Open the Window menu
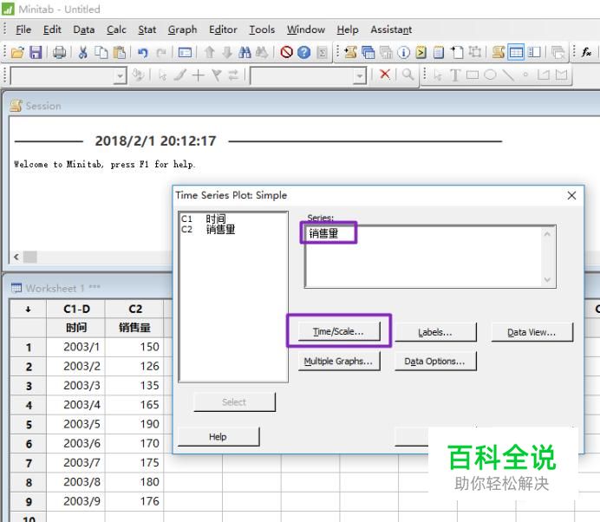 [x=306, y=29]
